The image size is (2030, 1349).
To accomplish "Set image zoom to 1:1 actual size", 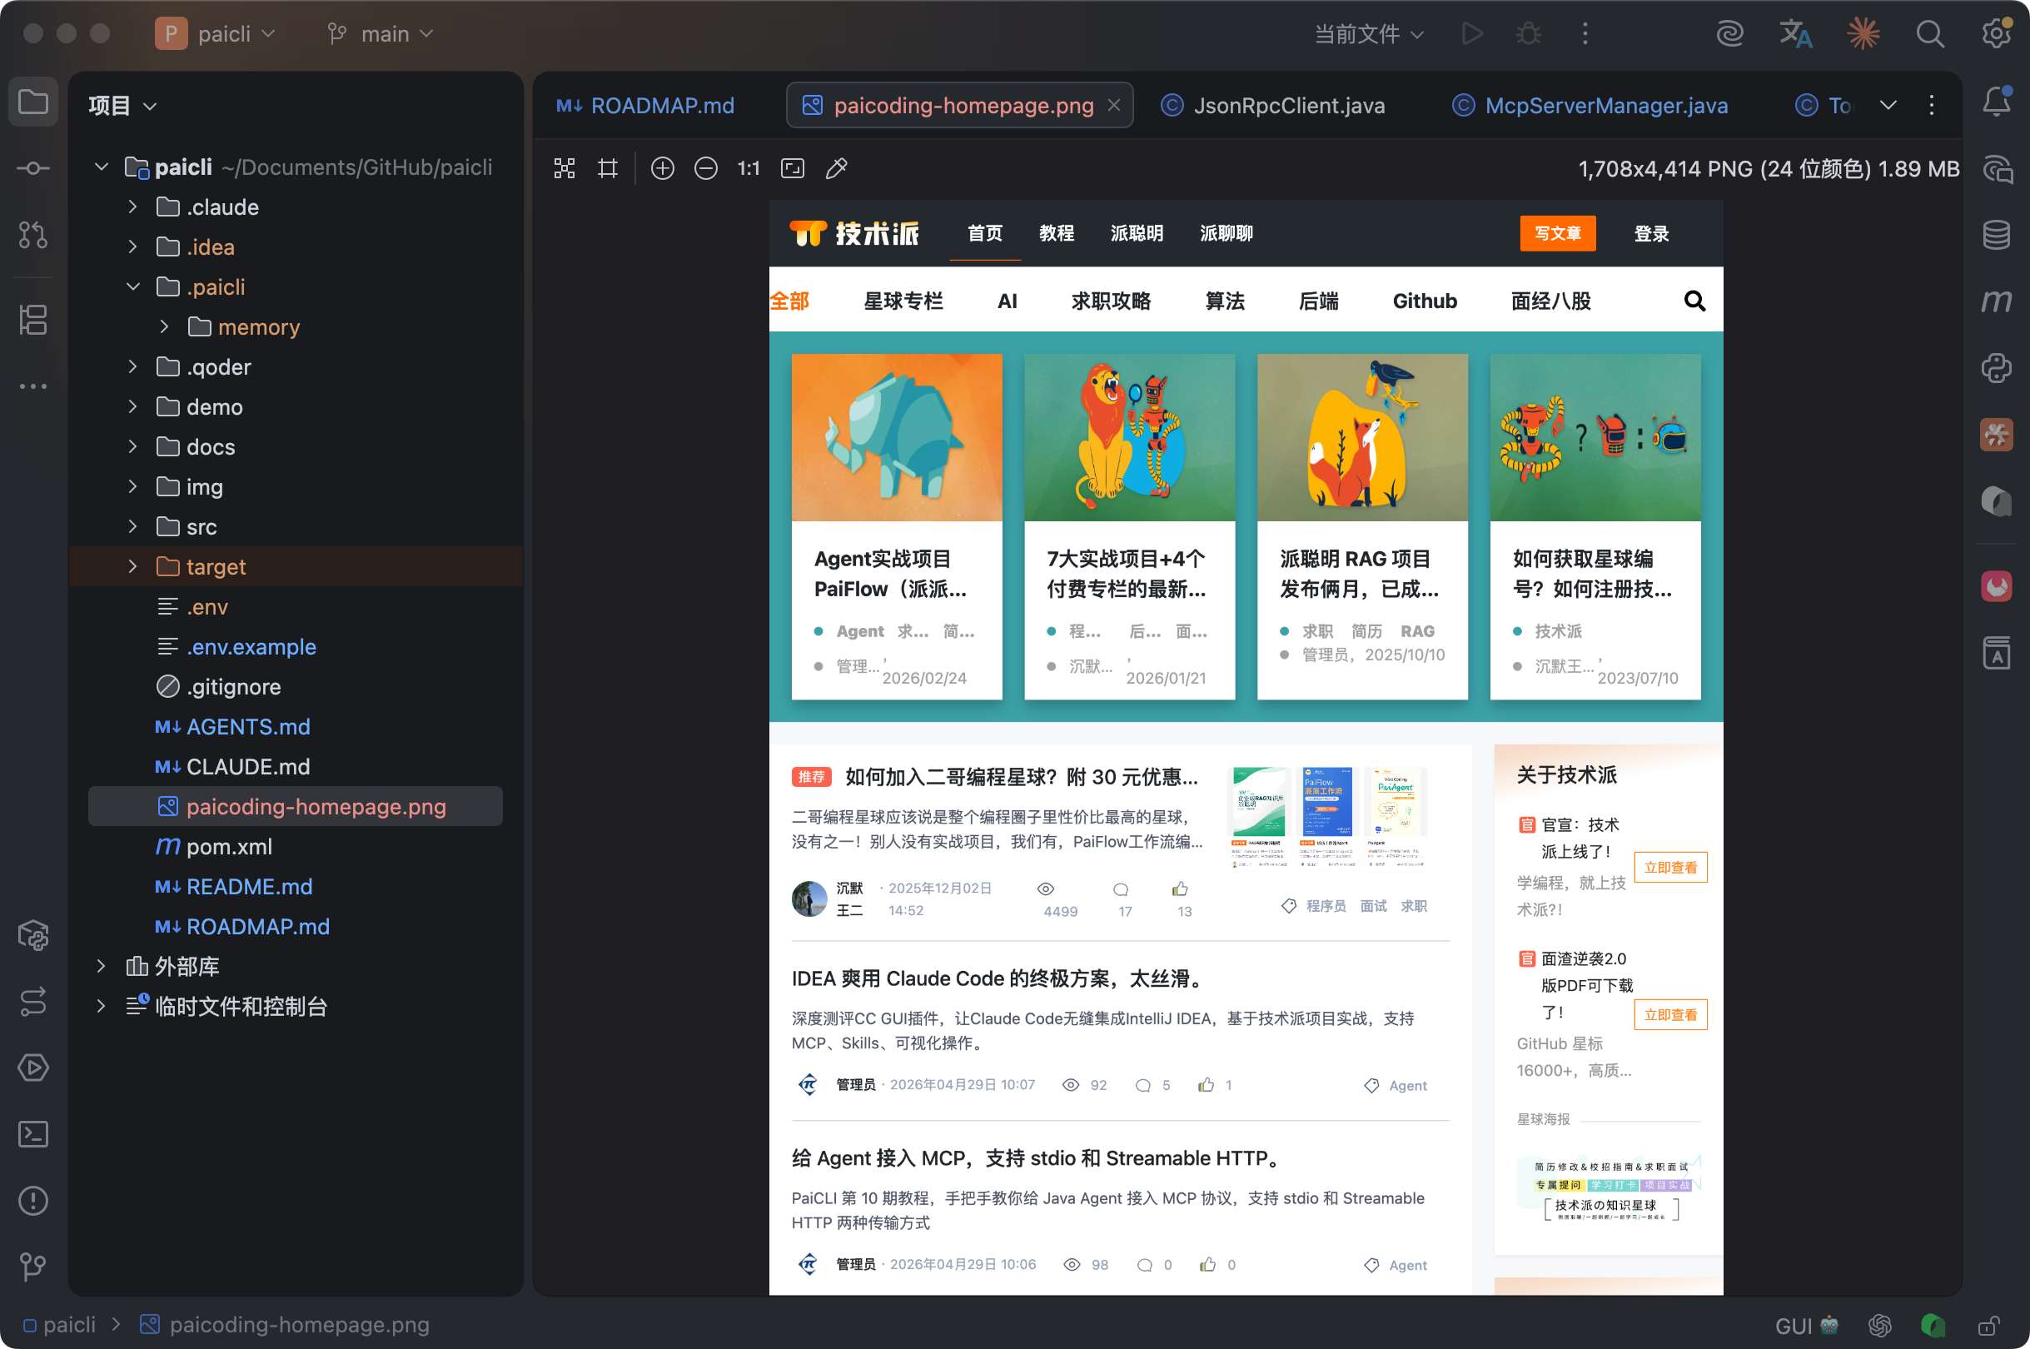I will tap(749, 168).
